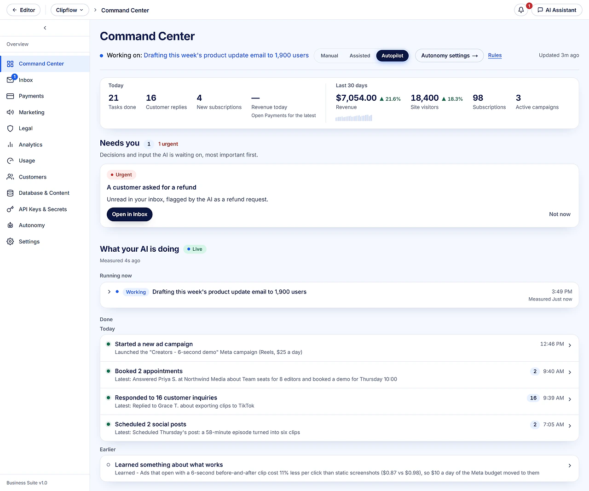Image resolution: width=589 pixels, height=491 pixels.
Task: Expand 'Booked 2 appointments' row chevron
Action: [570, 372]
